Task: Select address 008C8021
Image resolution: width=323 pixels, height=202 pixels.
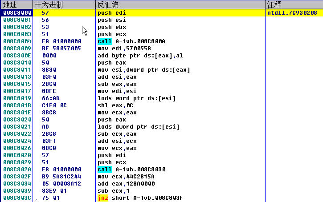Action: click(17, 127)
